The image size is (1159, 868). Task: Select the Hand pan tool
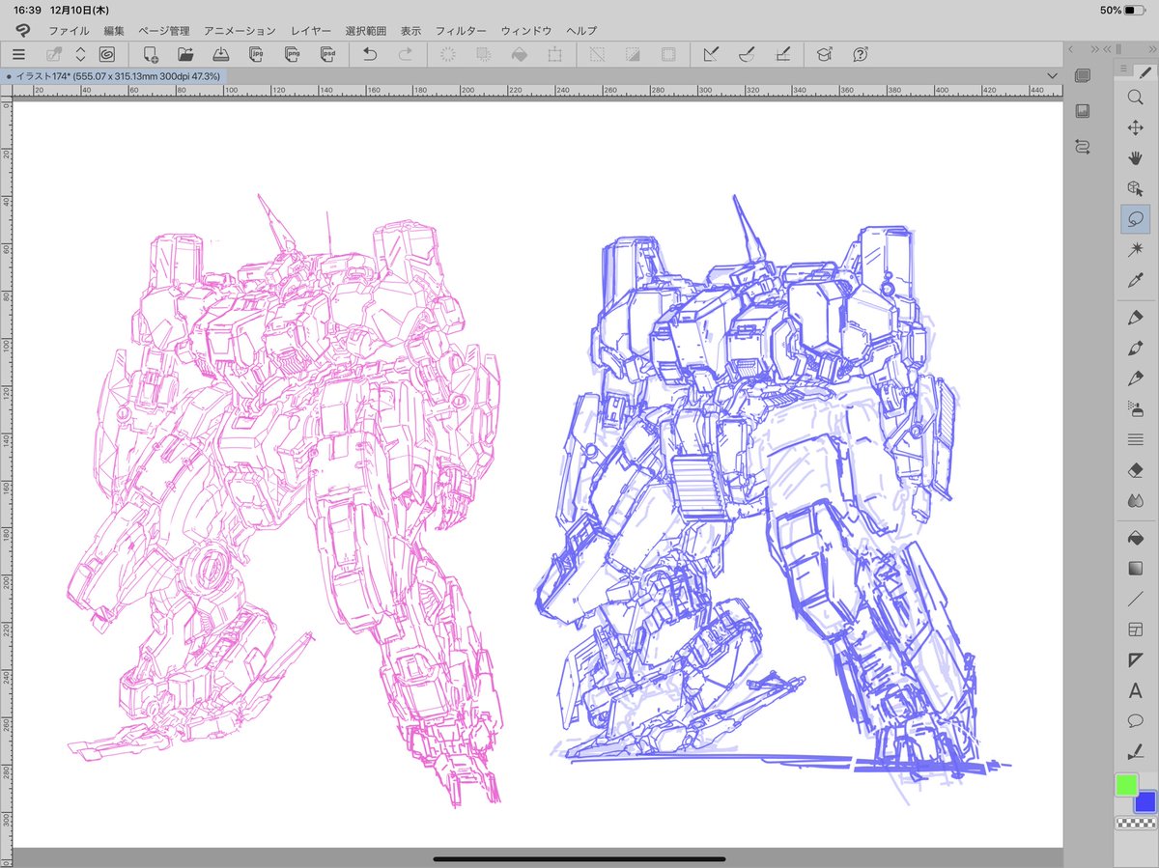(x=1135, y=158)
